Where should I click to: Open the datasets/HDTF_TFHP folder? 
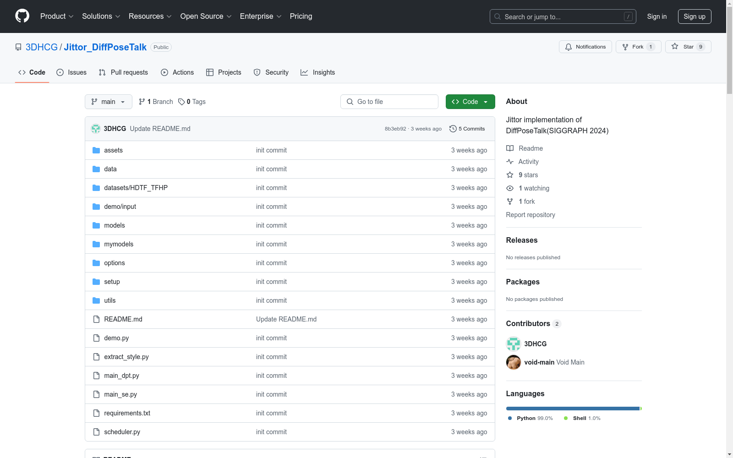[136, 188]
